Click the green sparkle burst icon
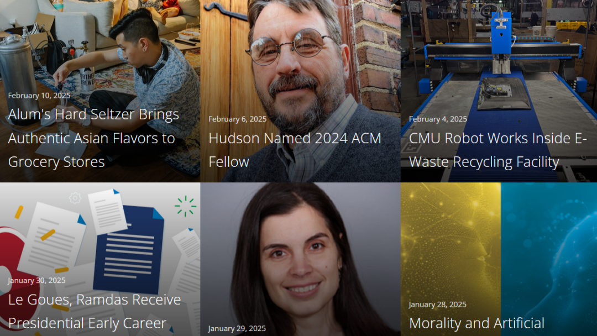The image size is (597, 336). pyautogui.click(x=185, y=206)
